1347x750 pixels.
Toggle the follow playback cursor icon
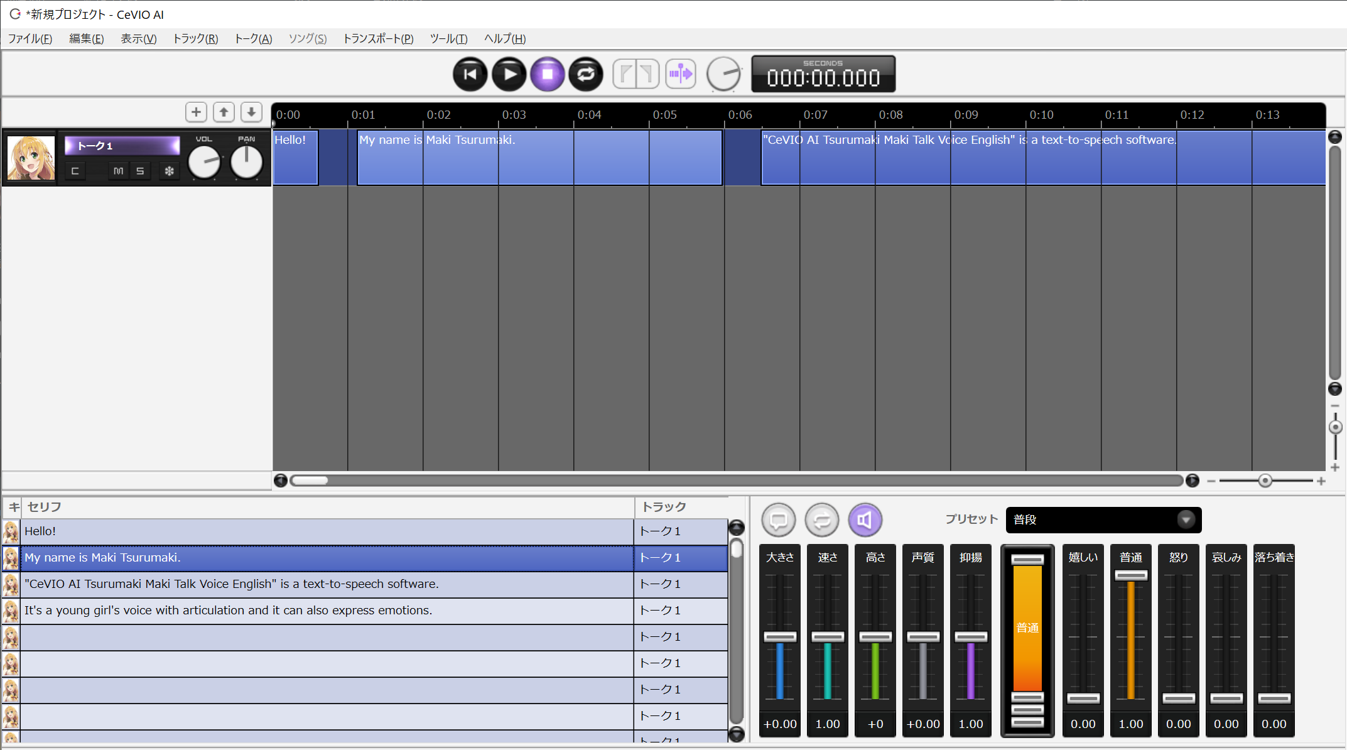(681, 74)
